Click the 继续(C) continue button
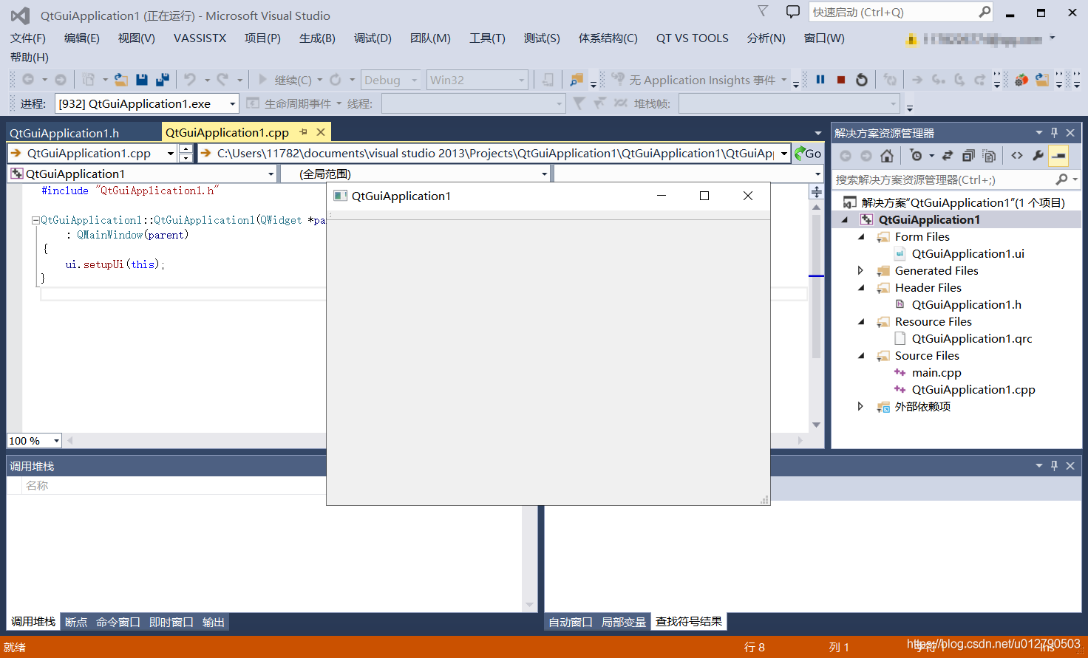The width and height of the screenshot is (1088, 658). [x=285, y=80]
